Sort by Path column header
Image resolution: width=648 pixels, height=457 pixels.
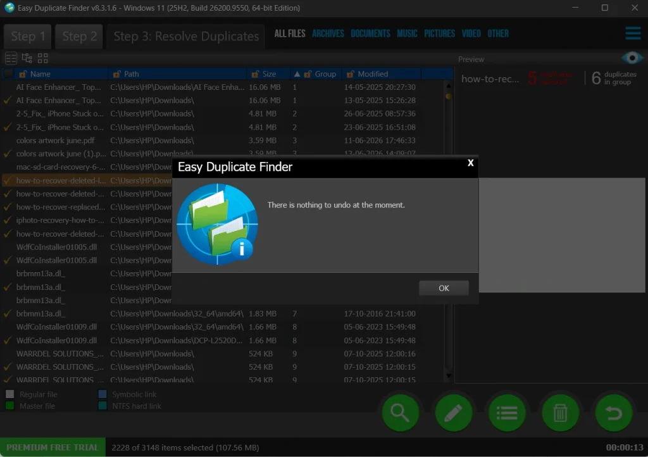click(x=132, y=74)
